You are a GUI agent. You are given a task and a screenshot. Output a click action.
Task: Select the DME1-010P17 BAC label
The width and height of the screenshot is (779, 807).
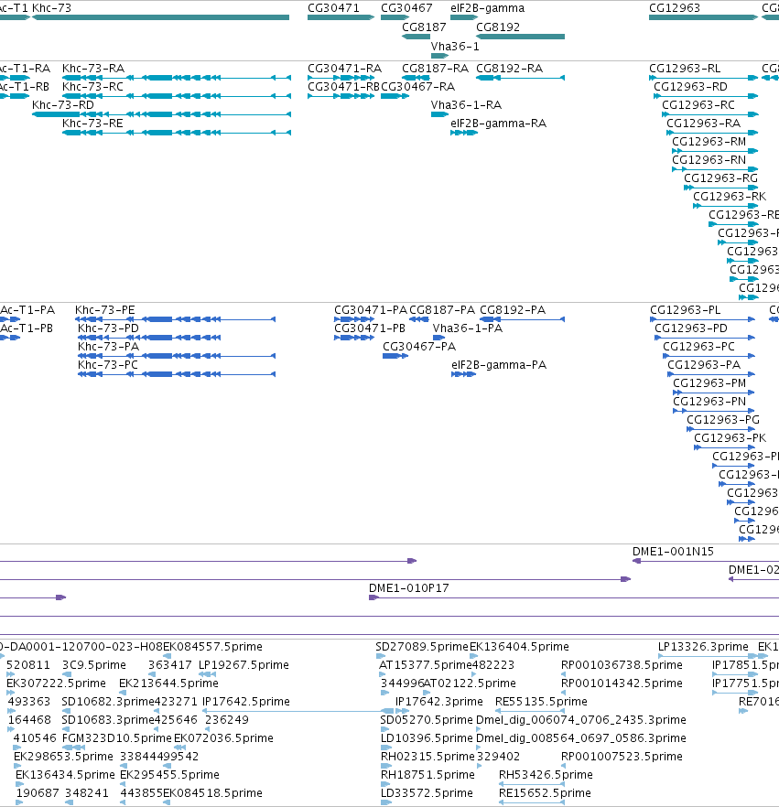(x=409, y=588)
